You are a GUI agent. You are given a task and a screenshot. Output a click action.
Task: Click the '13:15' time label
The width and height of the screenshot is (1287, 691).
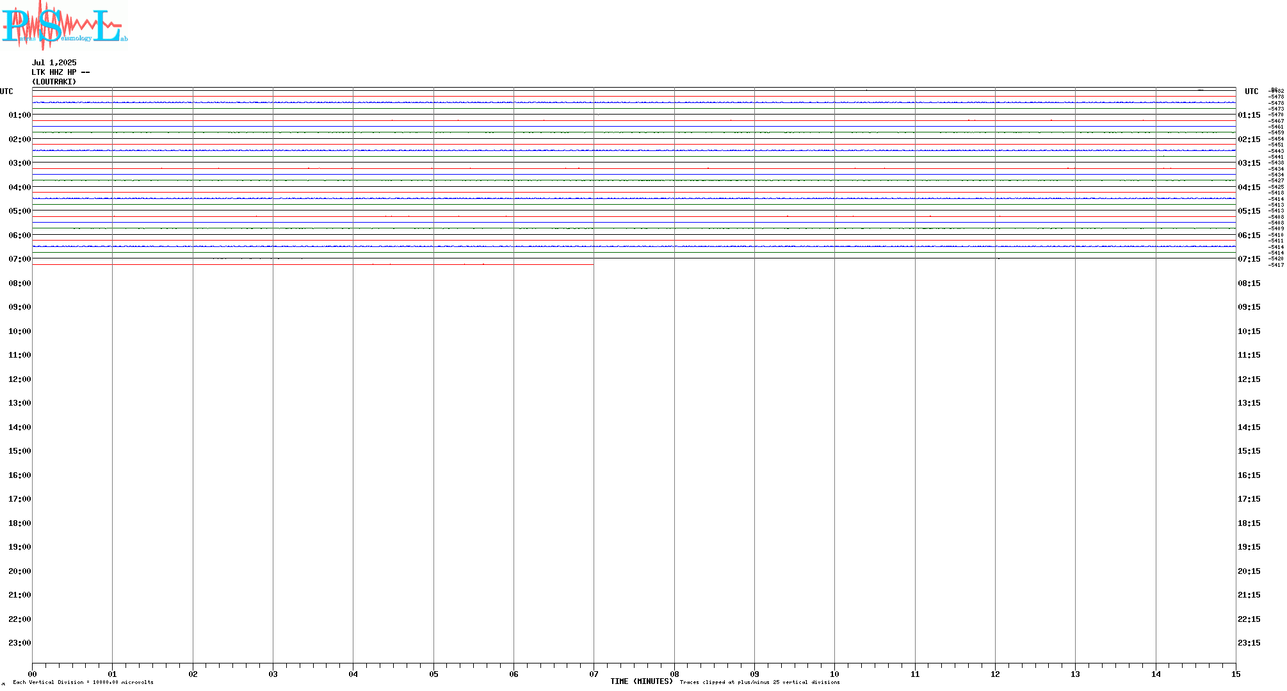coord(1249,403)
